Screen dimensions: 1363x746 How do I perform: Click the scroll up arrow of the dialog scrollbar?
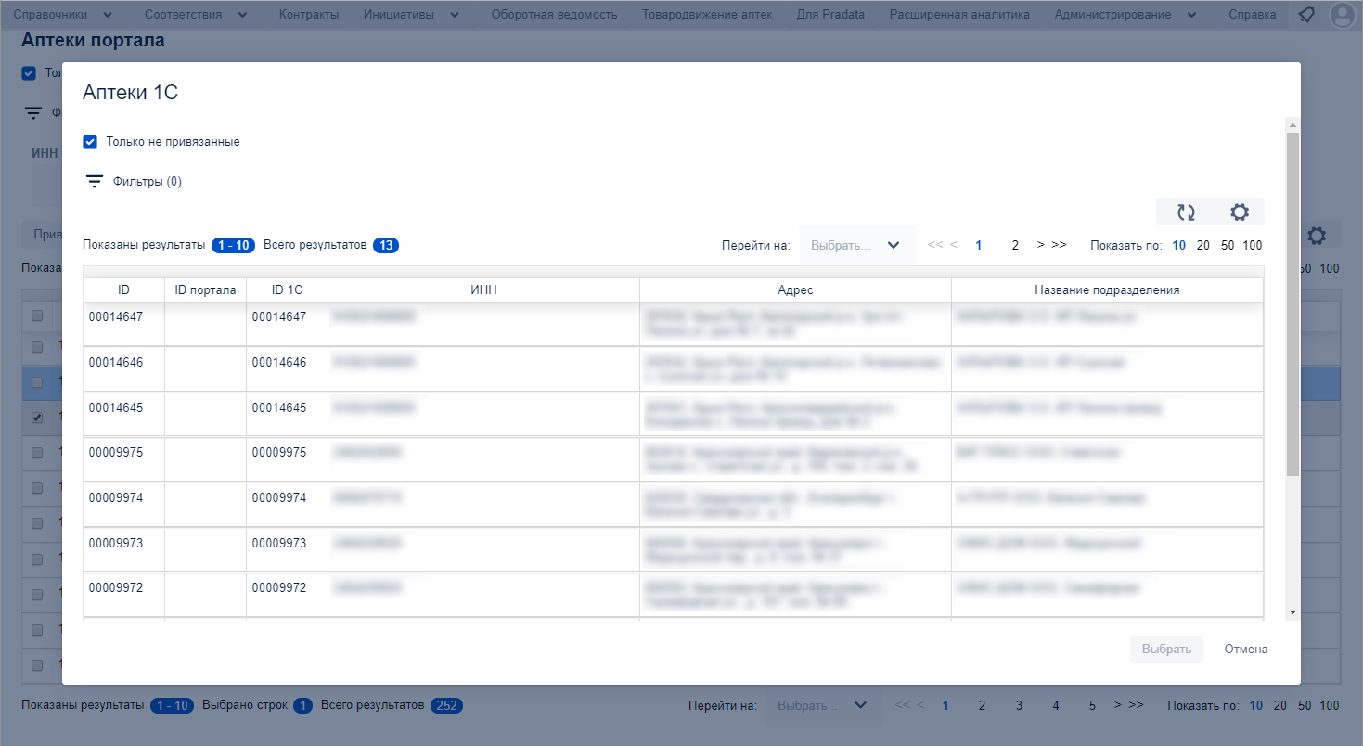pyautogui.click(x=1292, y=125)
